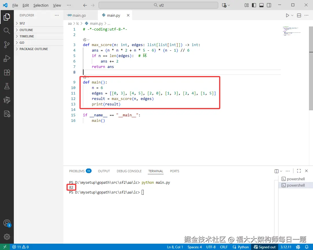
Task: Split the editor right
Action: pyautogui.click(x=299, y=15)
